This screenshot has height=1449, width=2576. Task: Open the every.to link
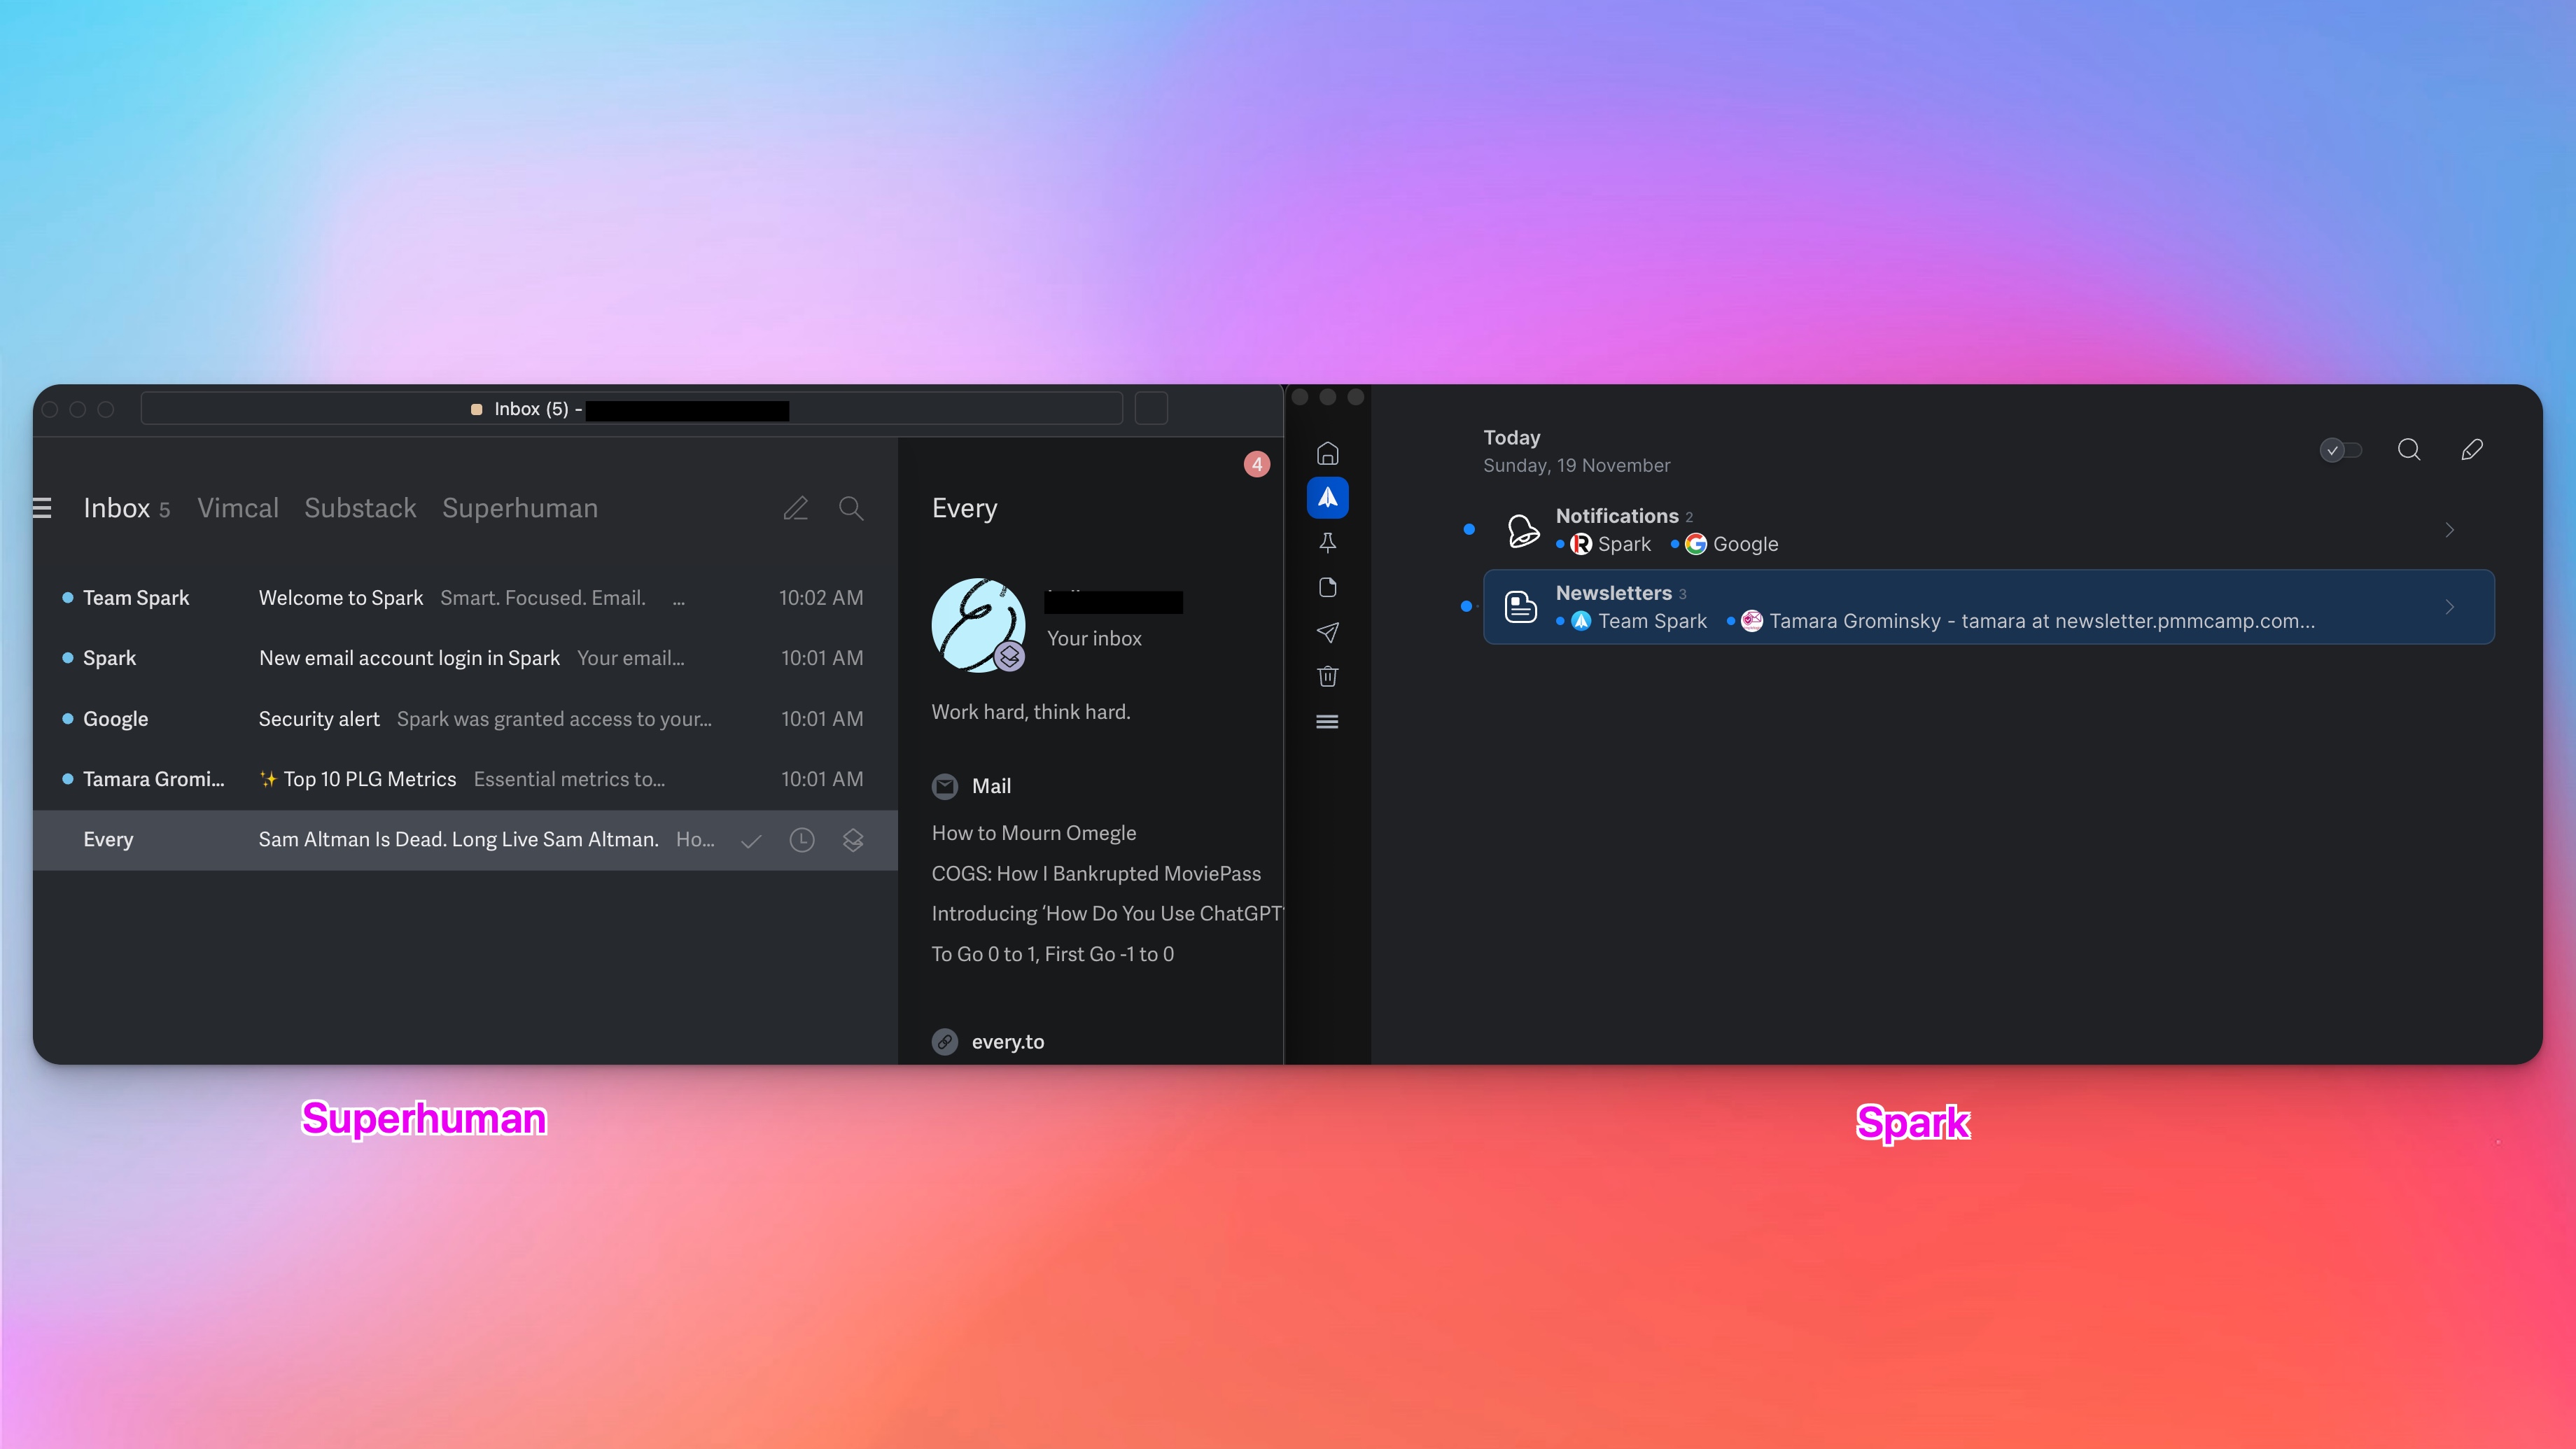[1007, 1042]
